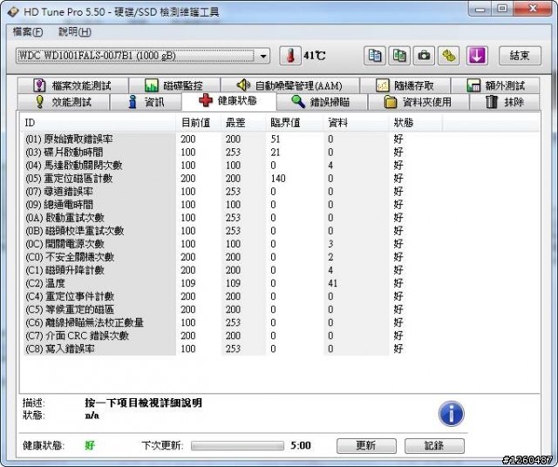This screenshot has width=558, height=467.
Task: Open the 資訊 tab
Action: [x=146, y=102]
